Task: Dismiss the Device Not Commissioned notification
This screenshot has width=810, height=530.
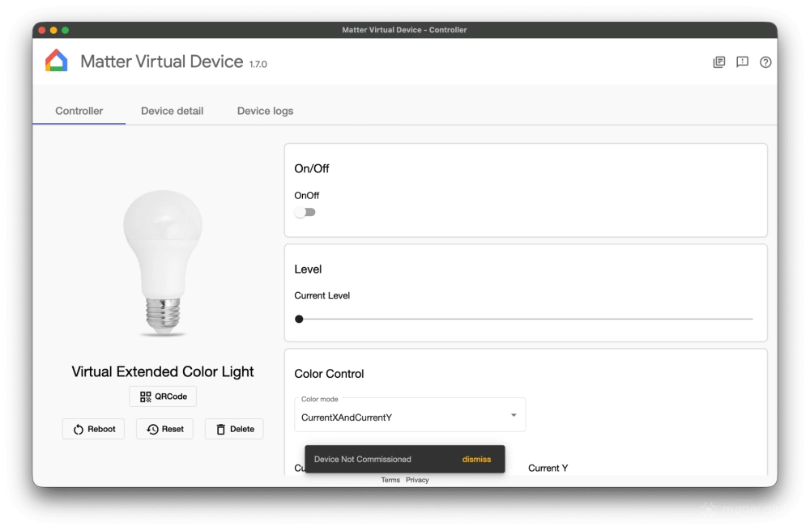Action: point(476,460)
